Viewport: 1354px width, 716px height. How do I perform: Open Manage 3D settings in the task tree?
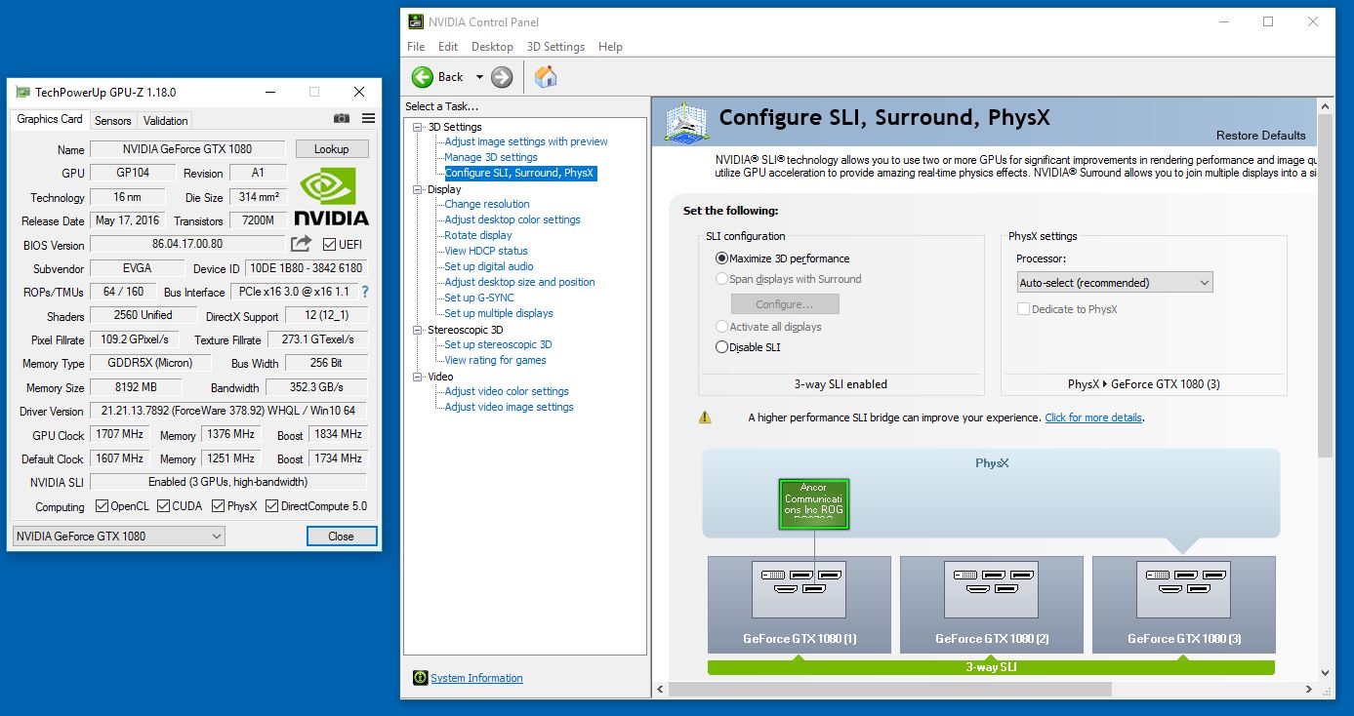tap(491, 157)
